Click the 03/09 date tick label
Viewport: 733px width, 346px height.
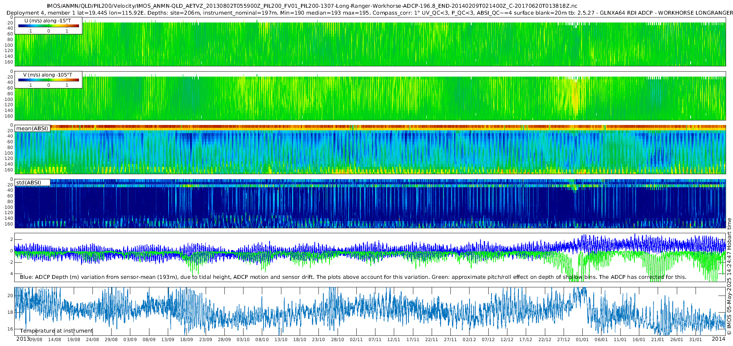pos(130,339)
